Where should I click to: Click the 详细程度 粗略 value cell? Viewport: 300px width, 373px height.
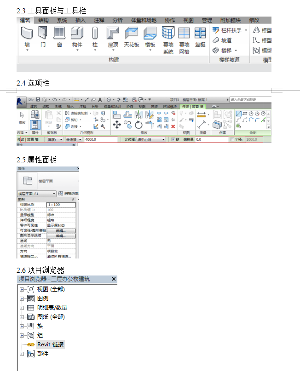pos(61,220)
